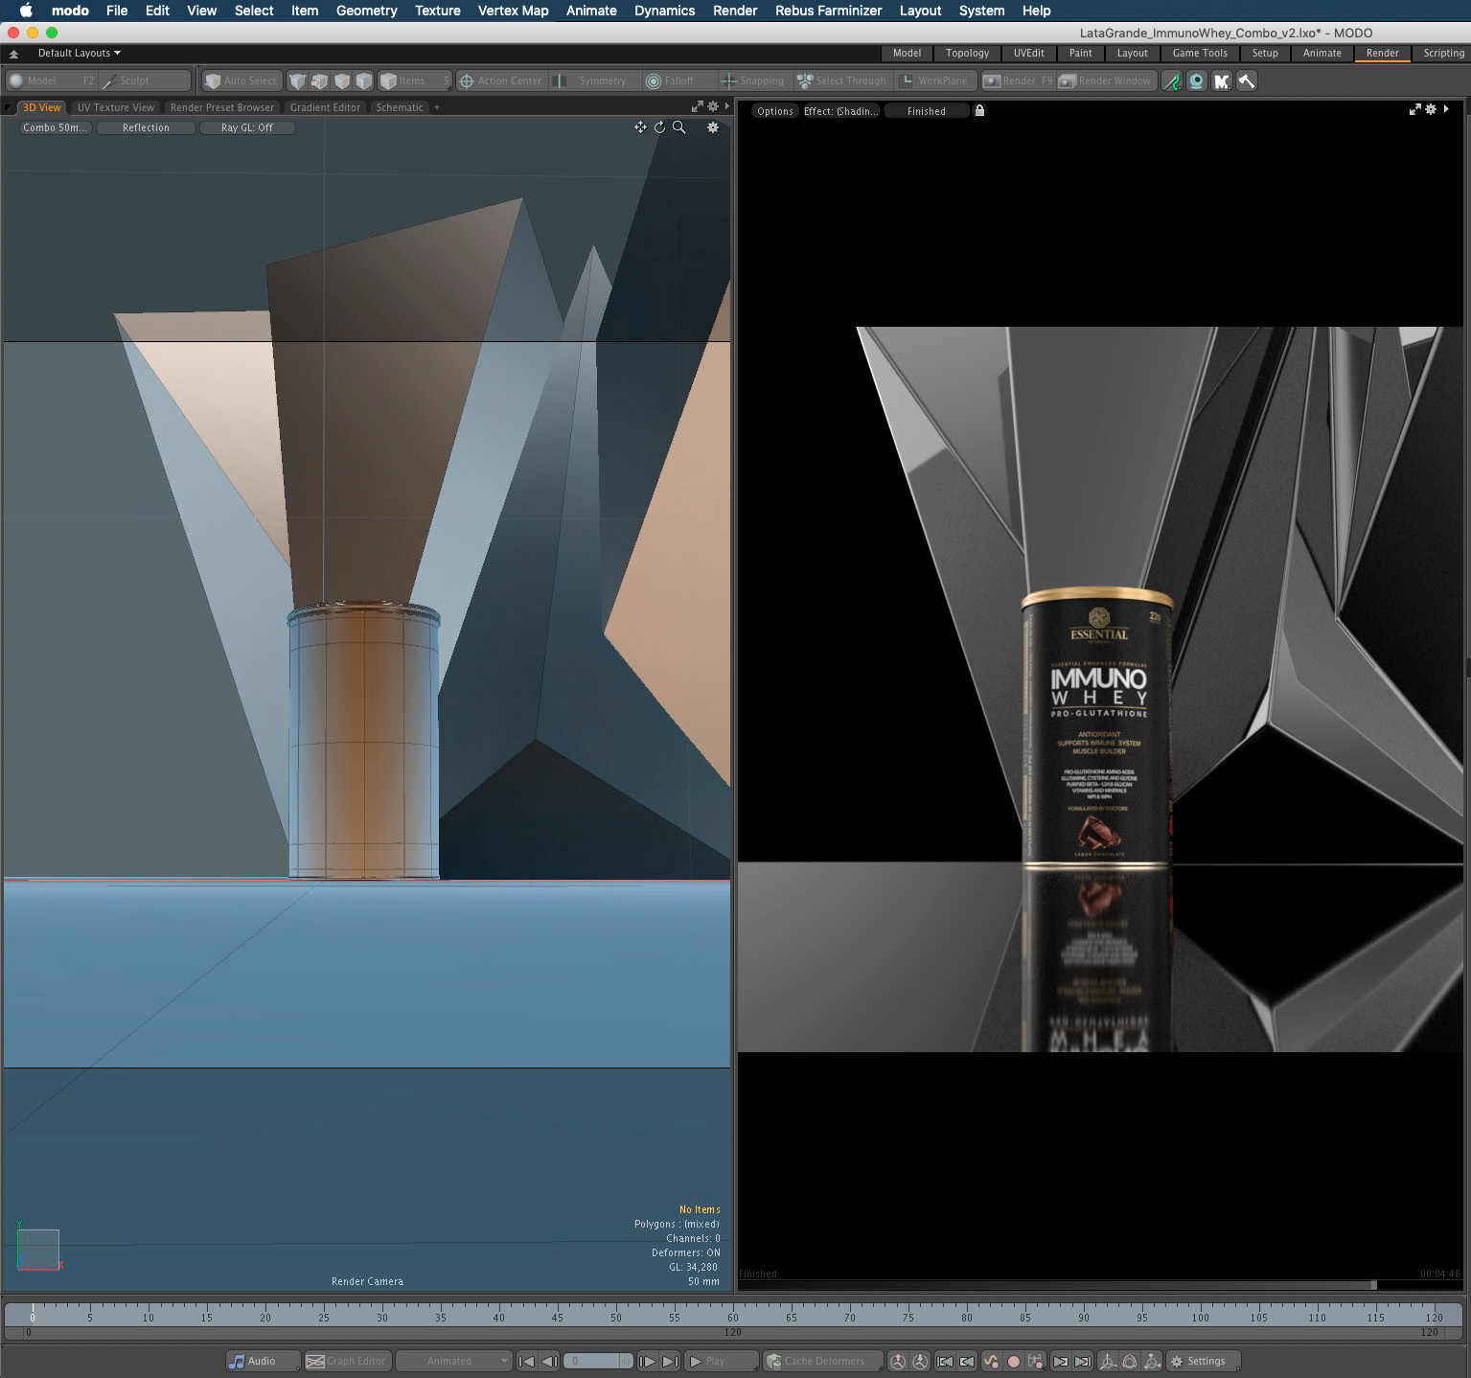Switch to the Topology layout tab
Screen dimensions: 1471x1378
point(967,54)
